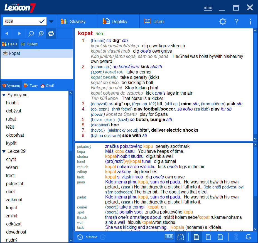Image resolution: width=258 pixels, height=243 pixels.
Task: Select the search magnifier icon in toolbar
Action: click(x=31, y=33)
